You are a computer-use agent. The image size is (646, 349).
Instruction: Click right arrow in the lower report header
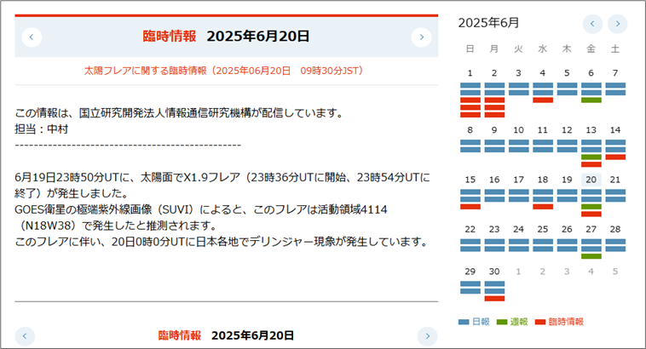click(427, 336)
